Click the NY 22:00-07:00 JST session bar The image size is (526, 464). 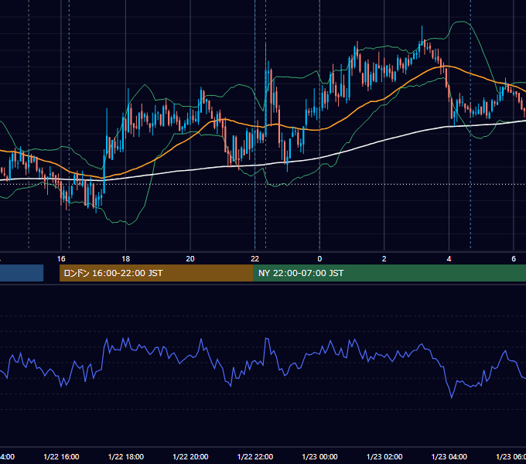point(389,273)
